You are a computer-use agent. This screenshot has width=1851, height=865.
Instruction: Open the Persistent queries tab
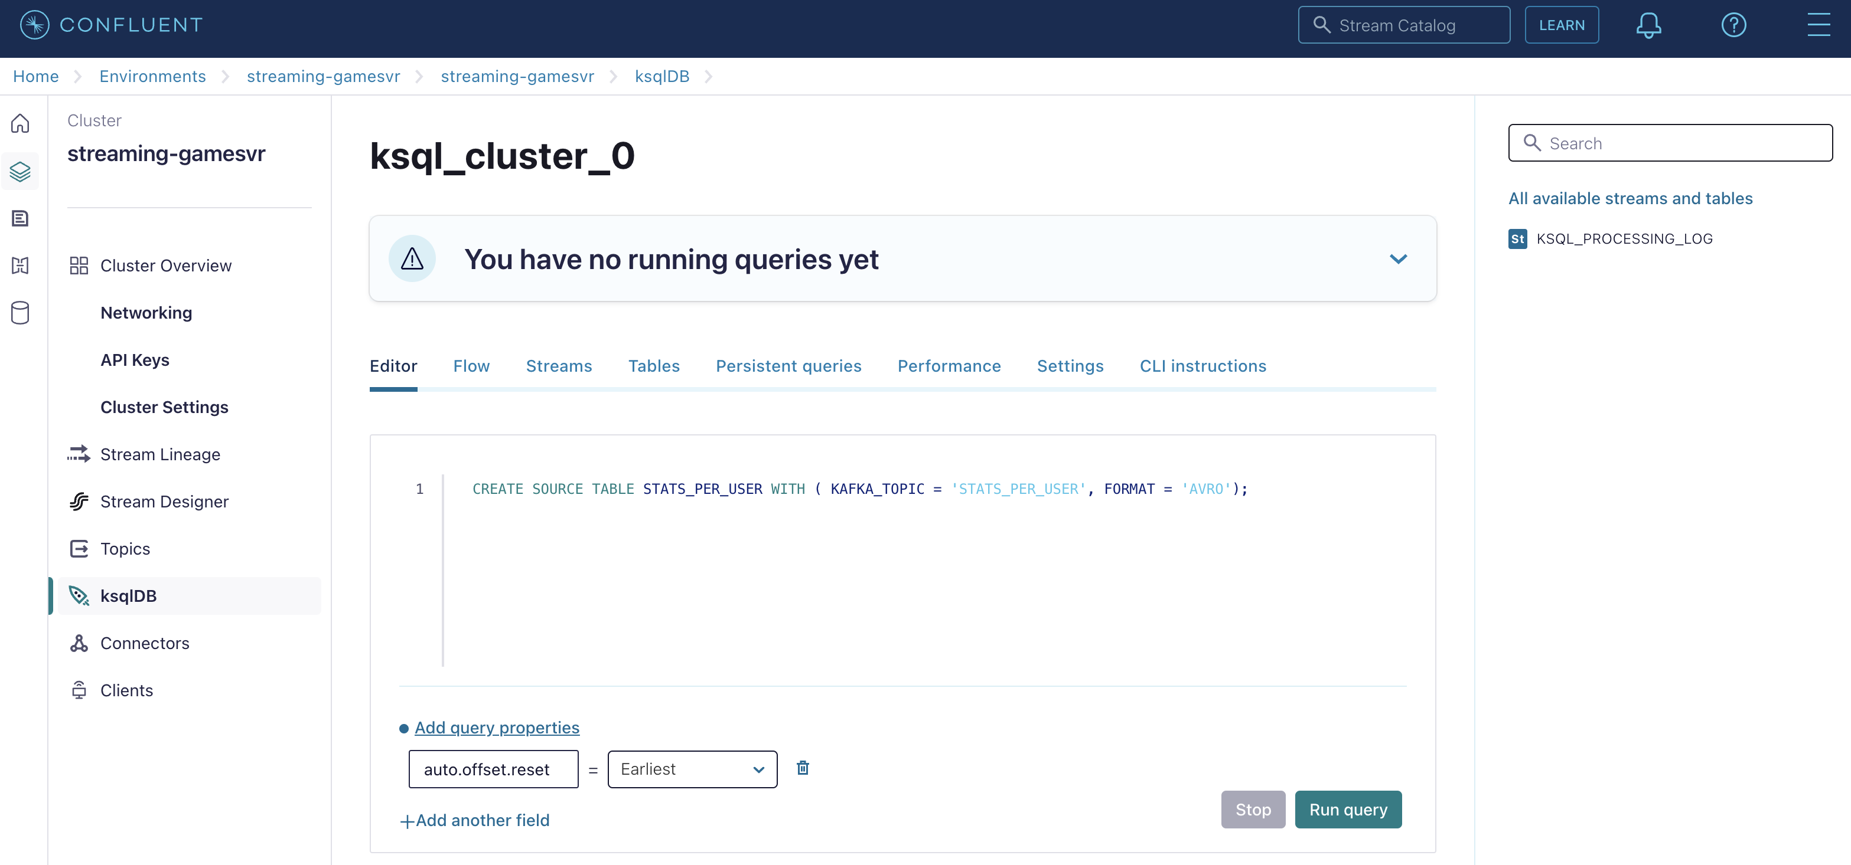click(x=788, y=366)
